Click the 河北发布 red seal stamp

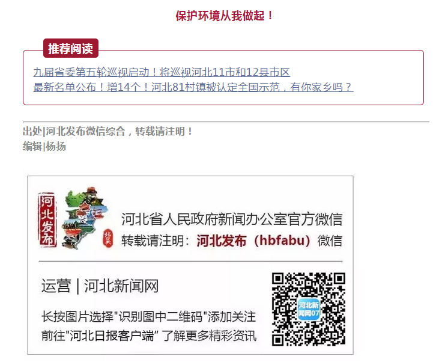[47, 220]
